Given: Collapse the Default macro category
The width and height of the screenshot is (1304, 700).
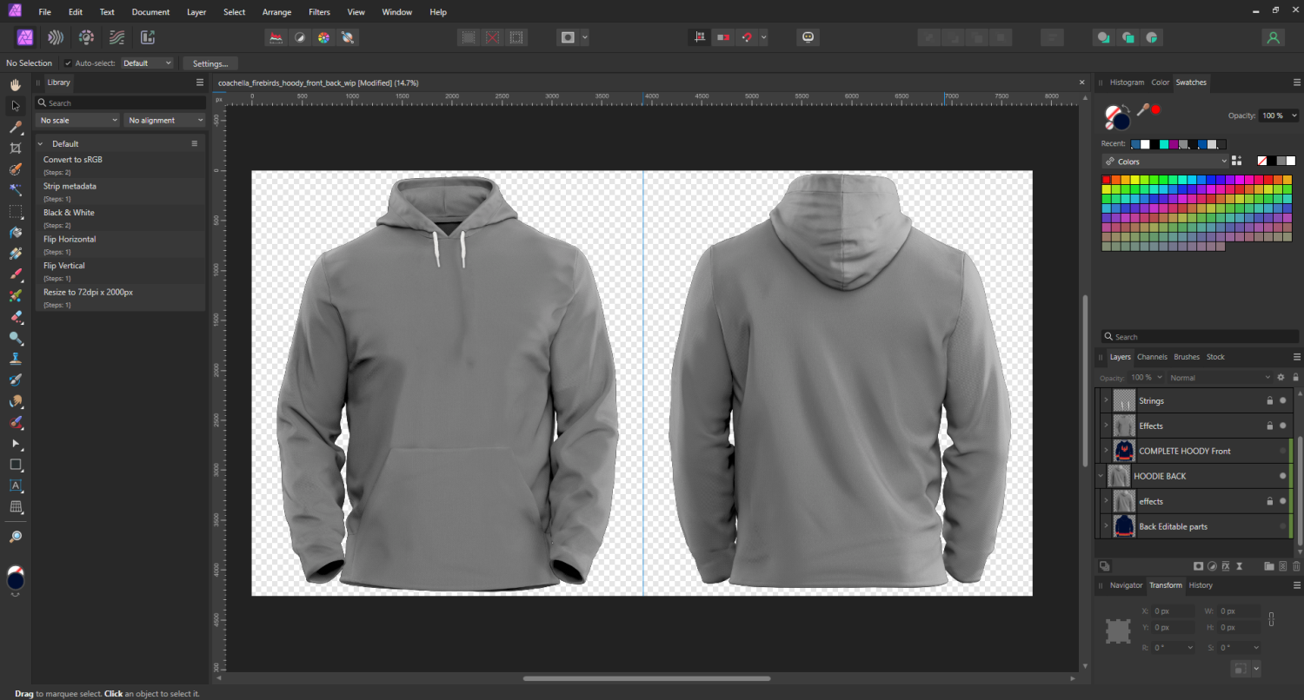Looking at the screenshot, I should click(x=39, y=143).
